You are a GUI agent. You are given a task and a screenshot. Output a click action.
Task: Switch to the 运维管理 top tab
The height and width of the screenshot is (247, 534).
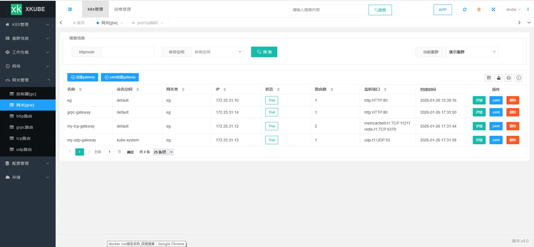point(122,9)
